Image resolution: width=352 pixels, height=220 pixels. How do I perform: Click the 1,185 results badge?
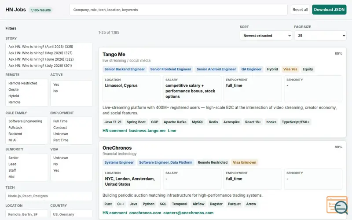click(x=40, y=10)
